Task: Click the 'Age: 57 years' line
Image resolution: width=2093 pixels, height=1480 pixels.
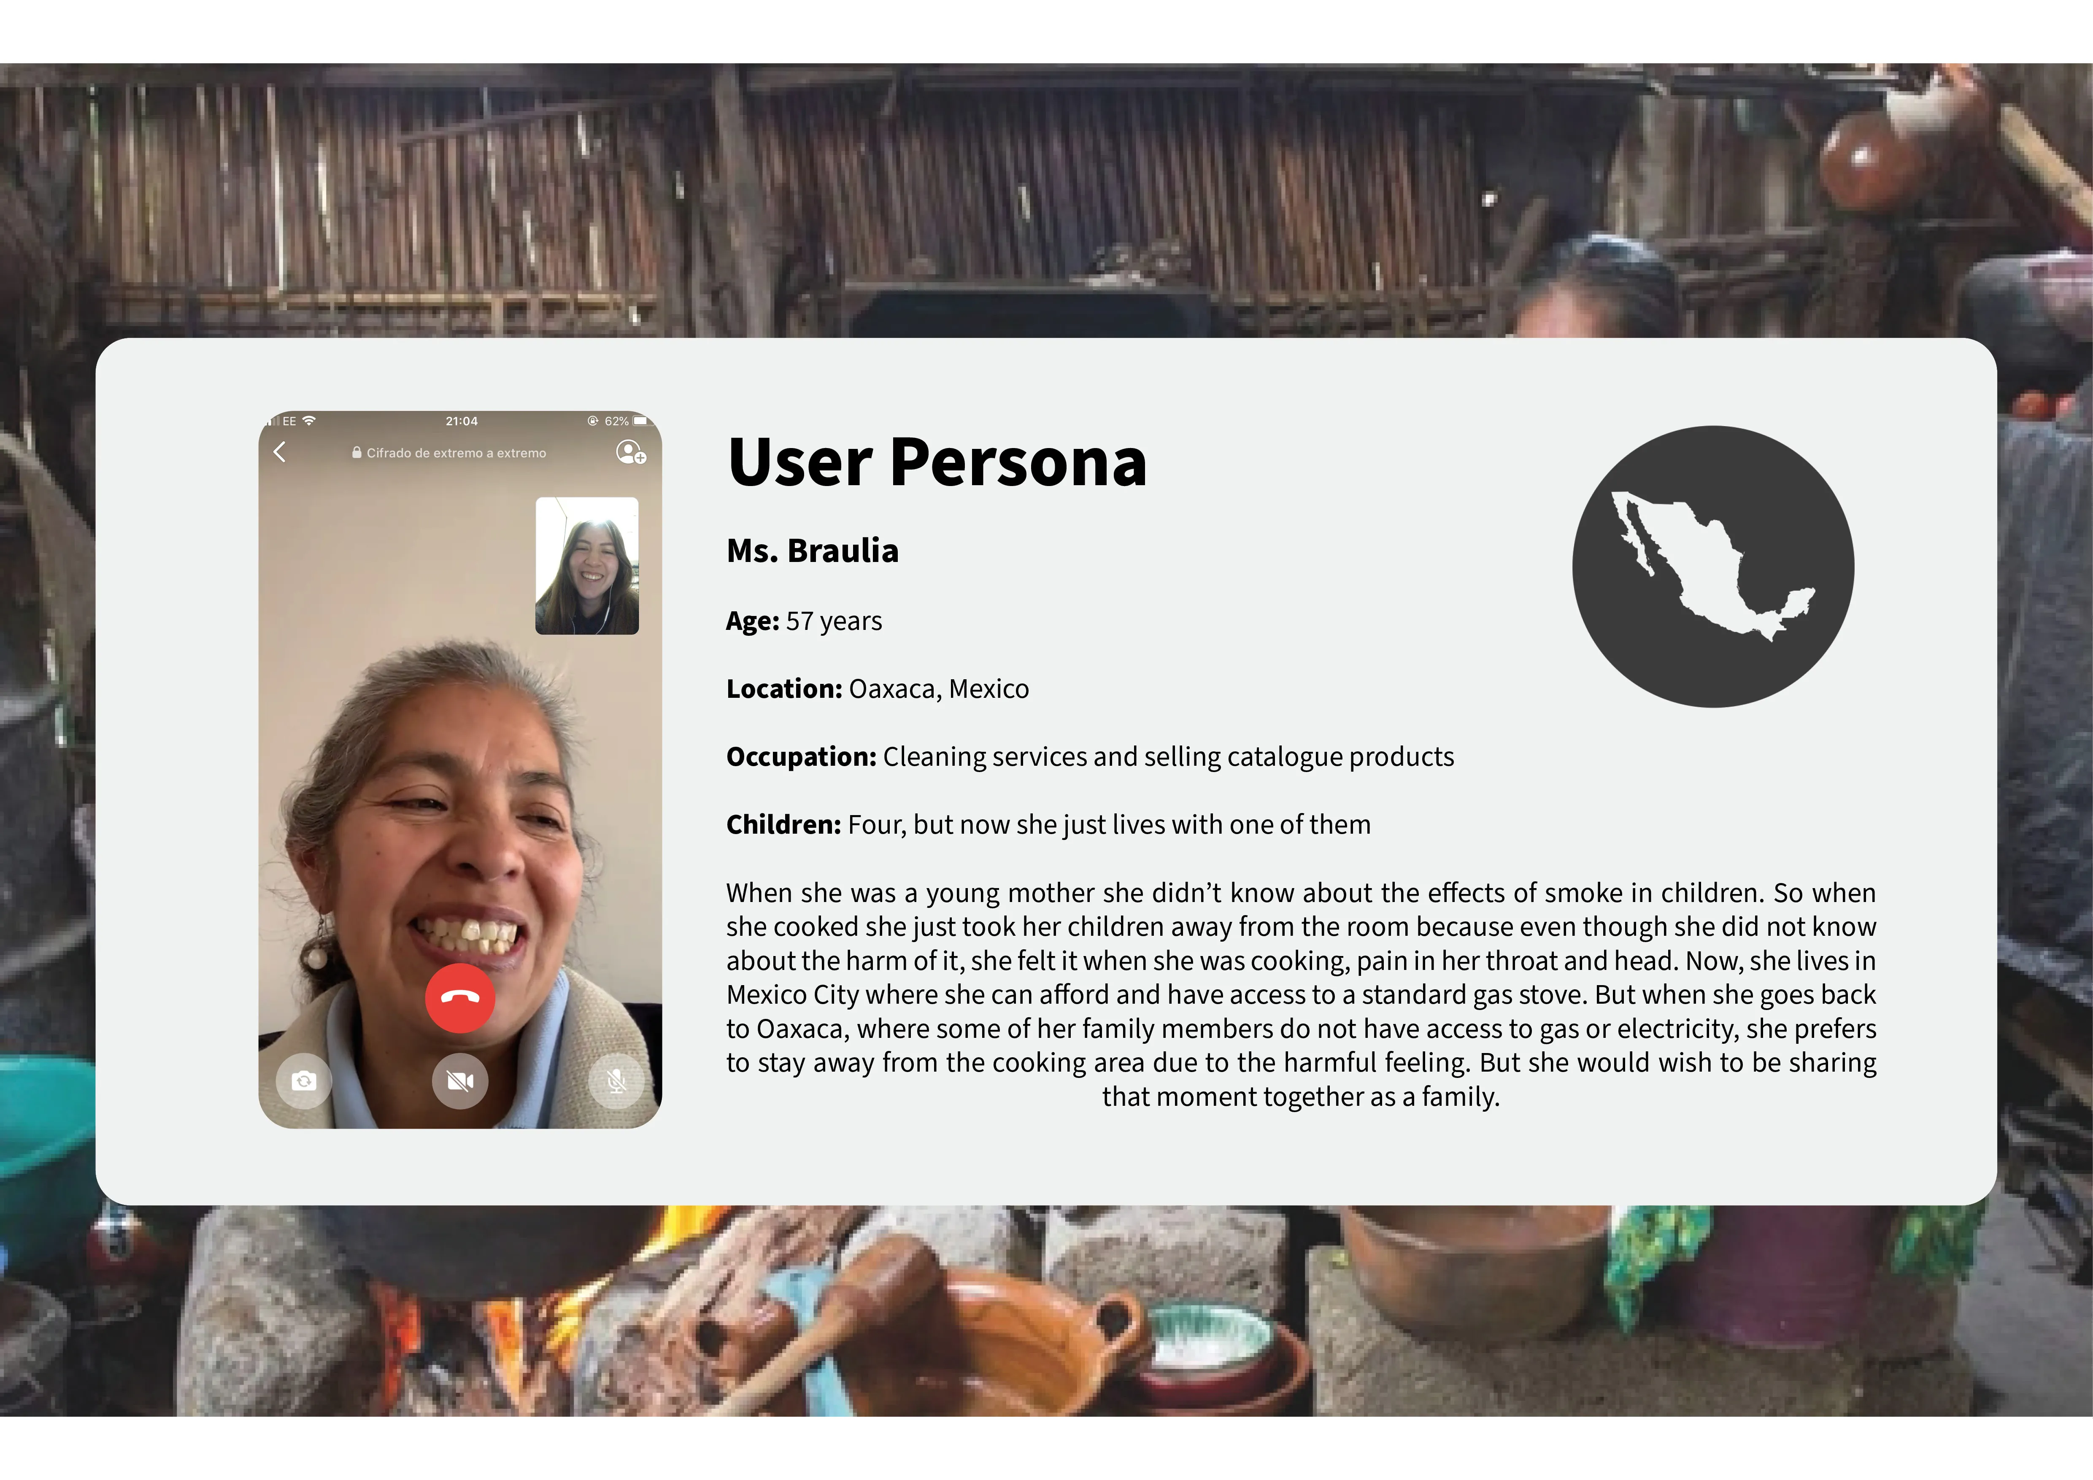Action: 804,621
